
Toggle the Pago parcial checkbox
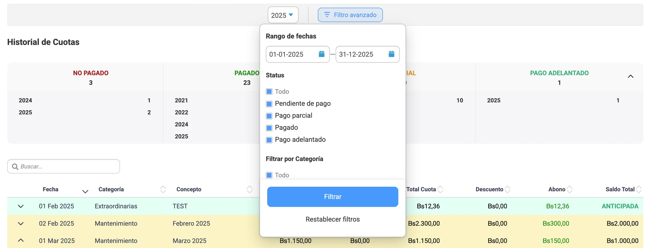(269, 116)
